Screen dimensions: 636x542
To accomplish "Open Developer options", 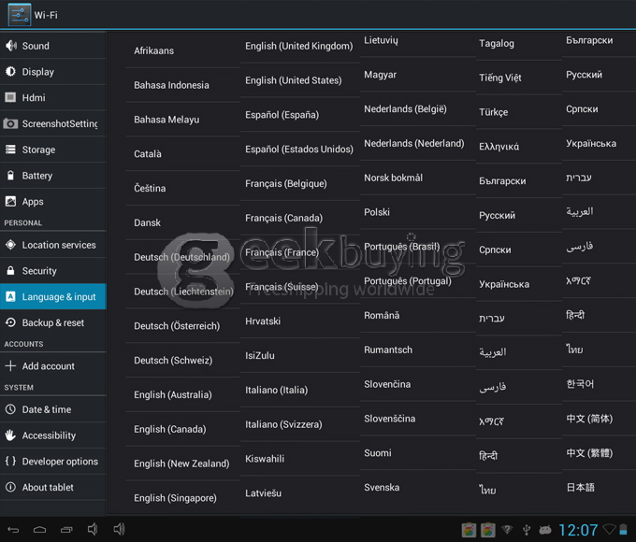I will click(60, 462).
